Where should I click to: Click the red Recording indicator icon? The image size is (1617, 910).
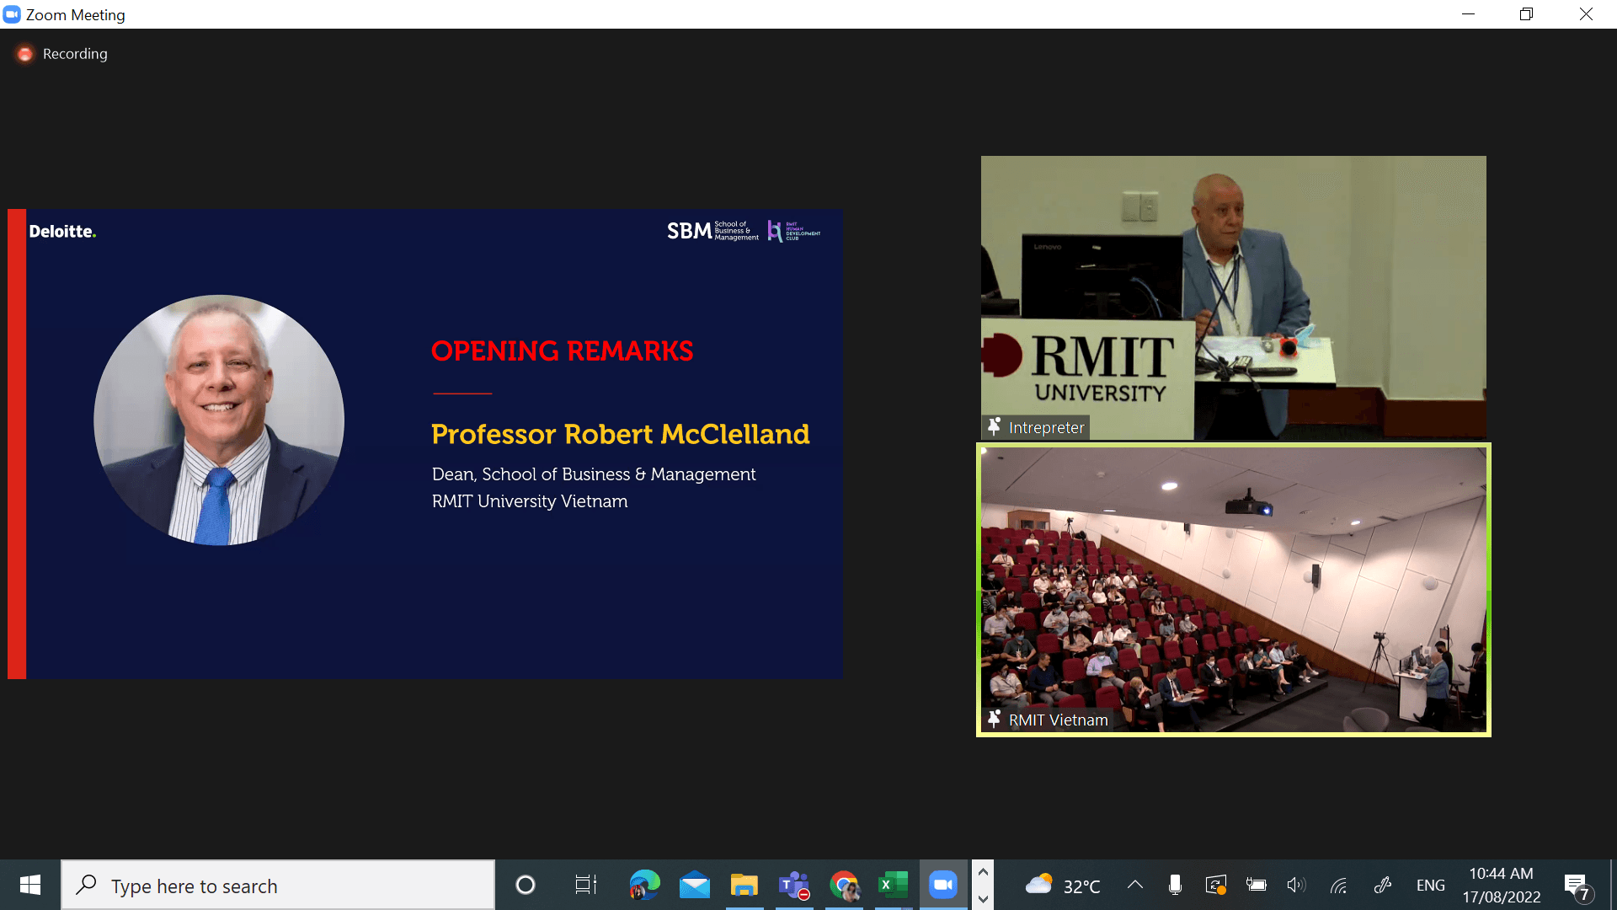point(25,54)
